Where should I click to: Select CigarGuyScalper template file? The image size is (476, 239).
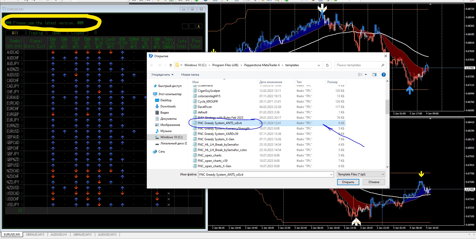pos(209,91)
